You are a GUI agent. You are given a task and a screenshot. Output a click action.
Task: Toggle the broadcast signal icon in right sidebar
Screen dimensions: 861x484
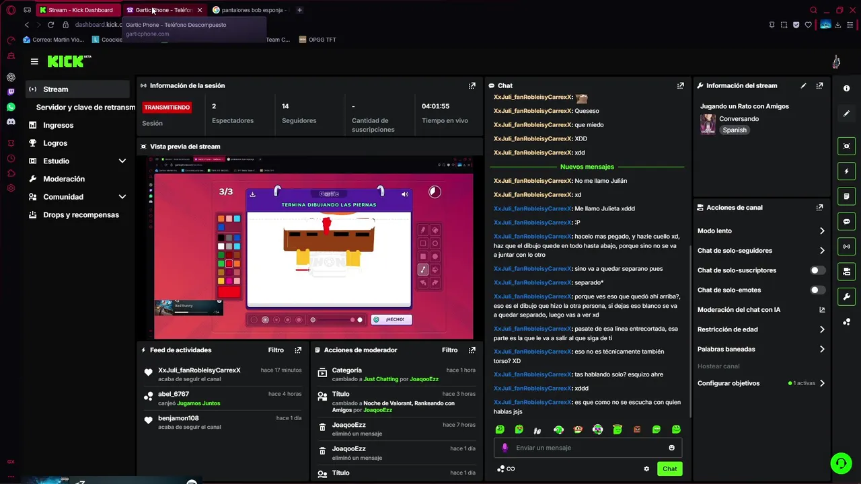pyautogui.click(x=846, y=247)
